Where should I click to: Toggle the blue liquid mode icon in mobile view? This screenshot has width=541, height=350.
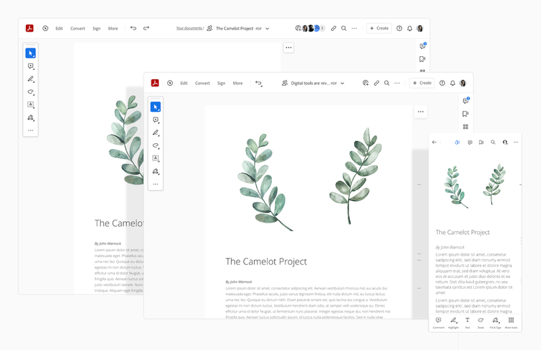click(457, 142)
